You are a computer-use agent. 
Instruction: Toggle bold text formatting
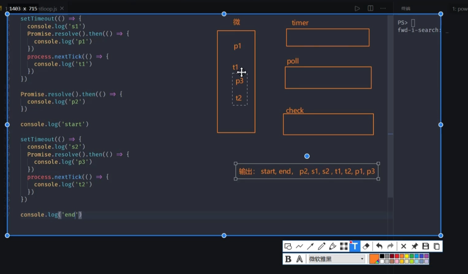coord(288,259)
